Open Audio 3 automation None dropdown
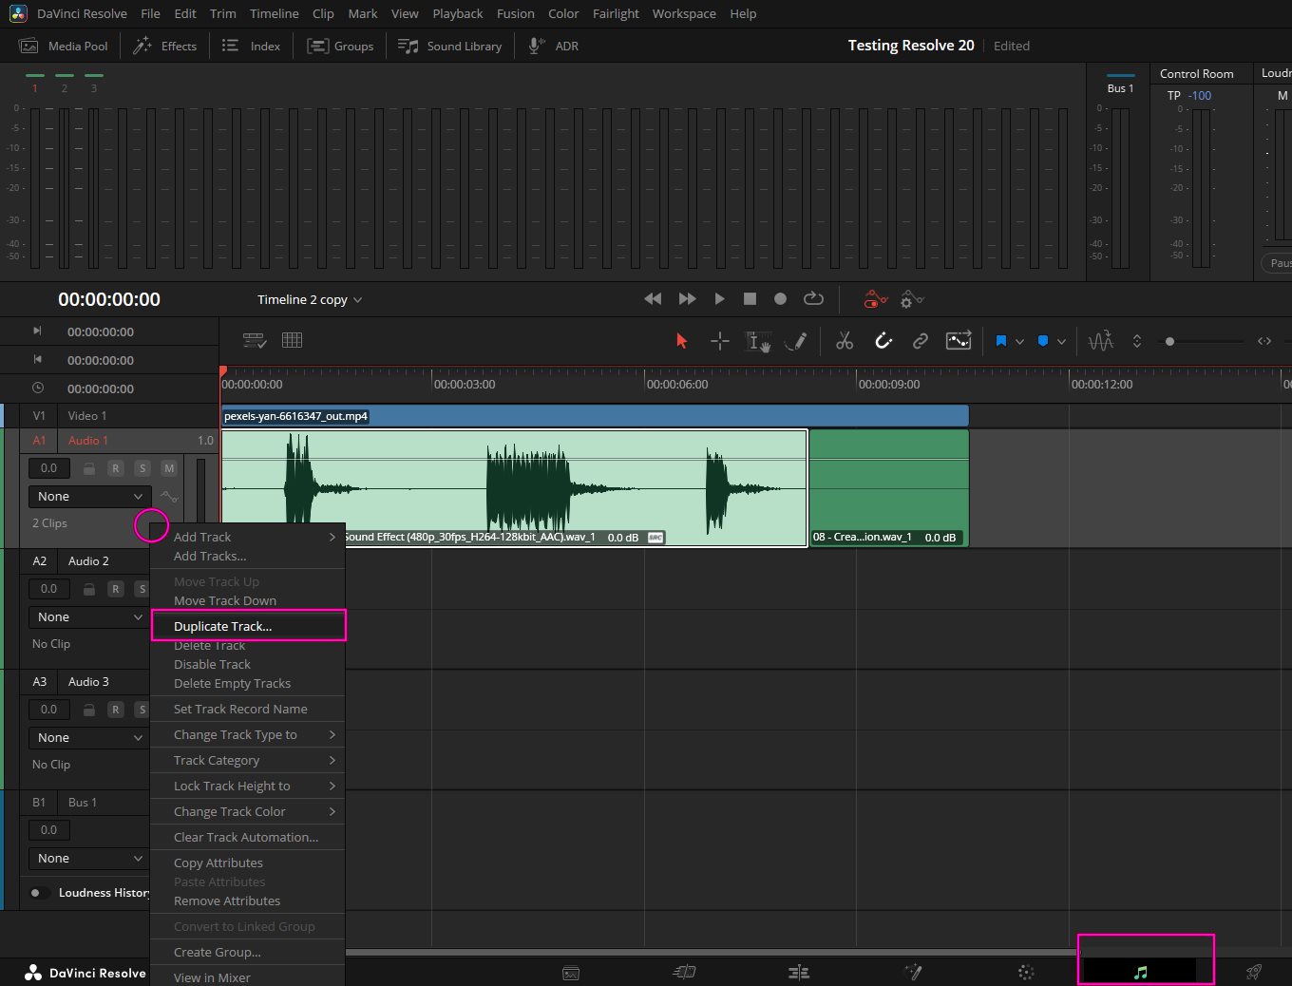Viewport: 1292px width, 986px height. tap(89, 738)
